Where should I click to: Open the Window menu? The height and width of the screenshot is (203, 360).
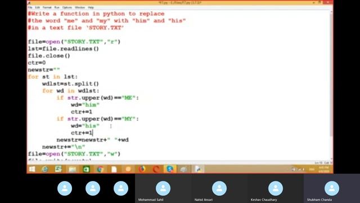[x=80, y=7]
